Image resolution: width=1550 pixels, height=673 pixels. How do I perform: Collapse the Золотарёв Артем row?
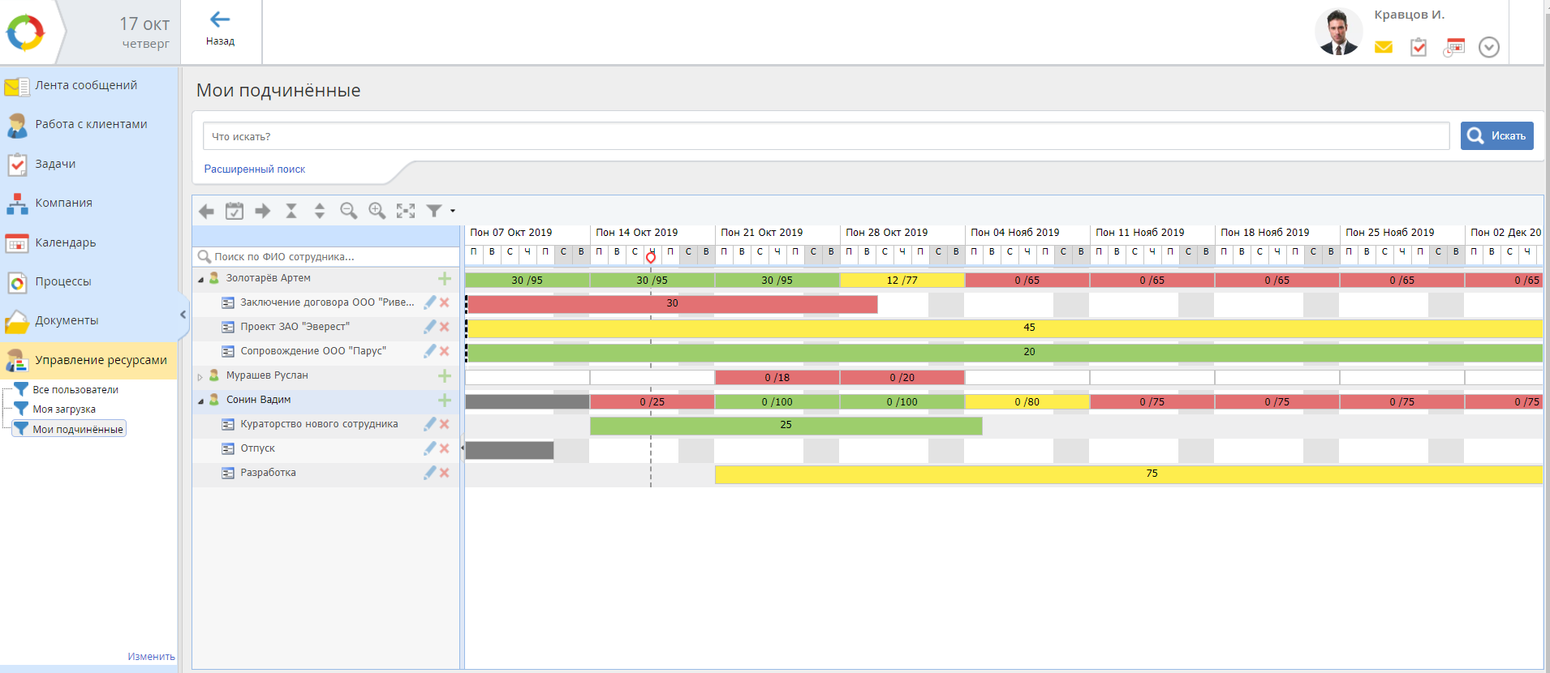(x=200, y=279)
